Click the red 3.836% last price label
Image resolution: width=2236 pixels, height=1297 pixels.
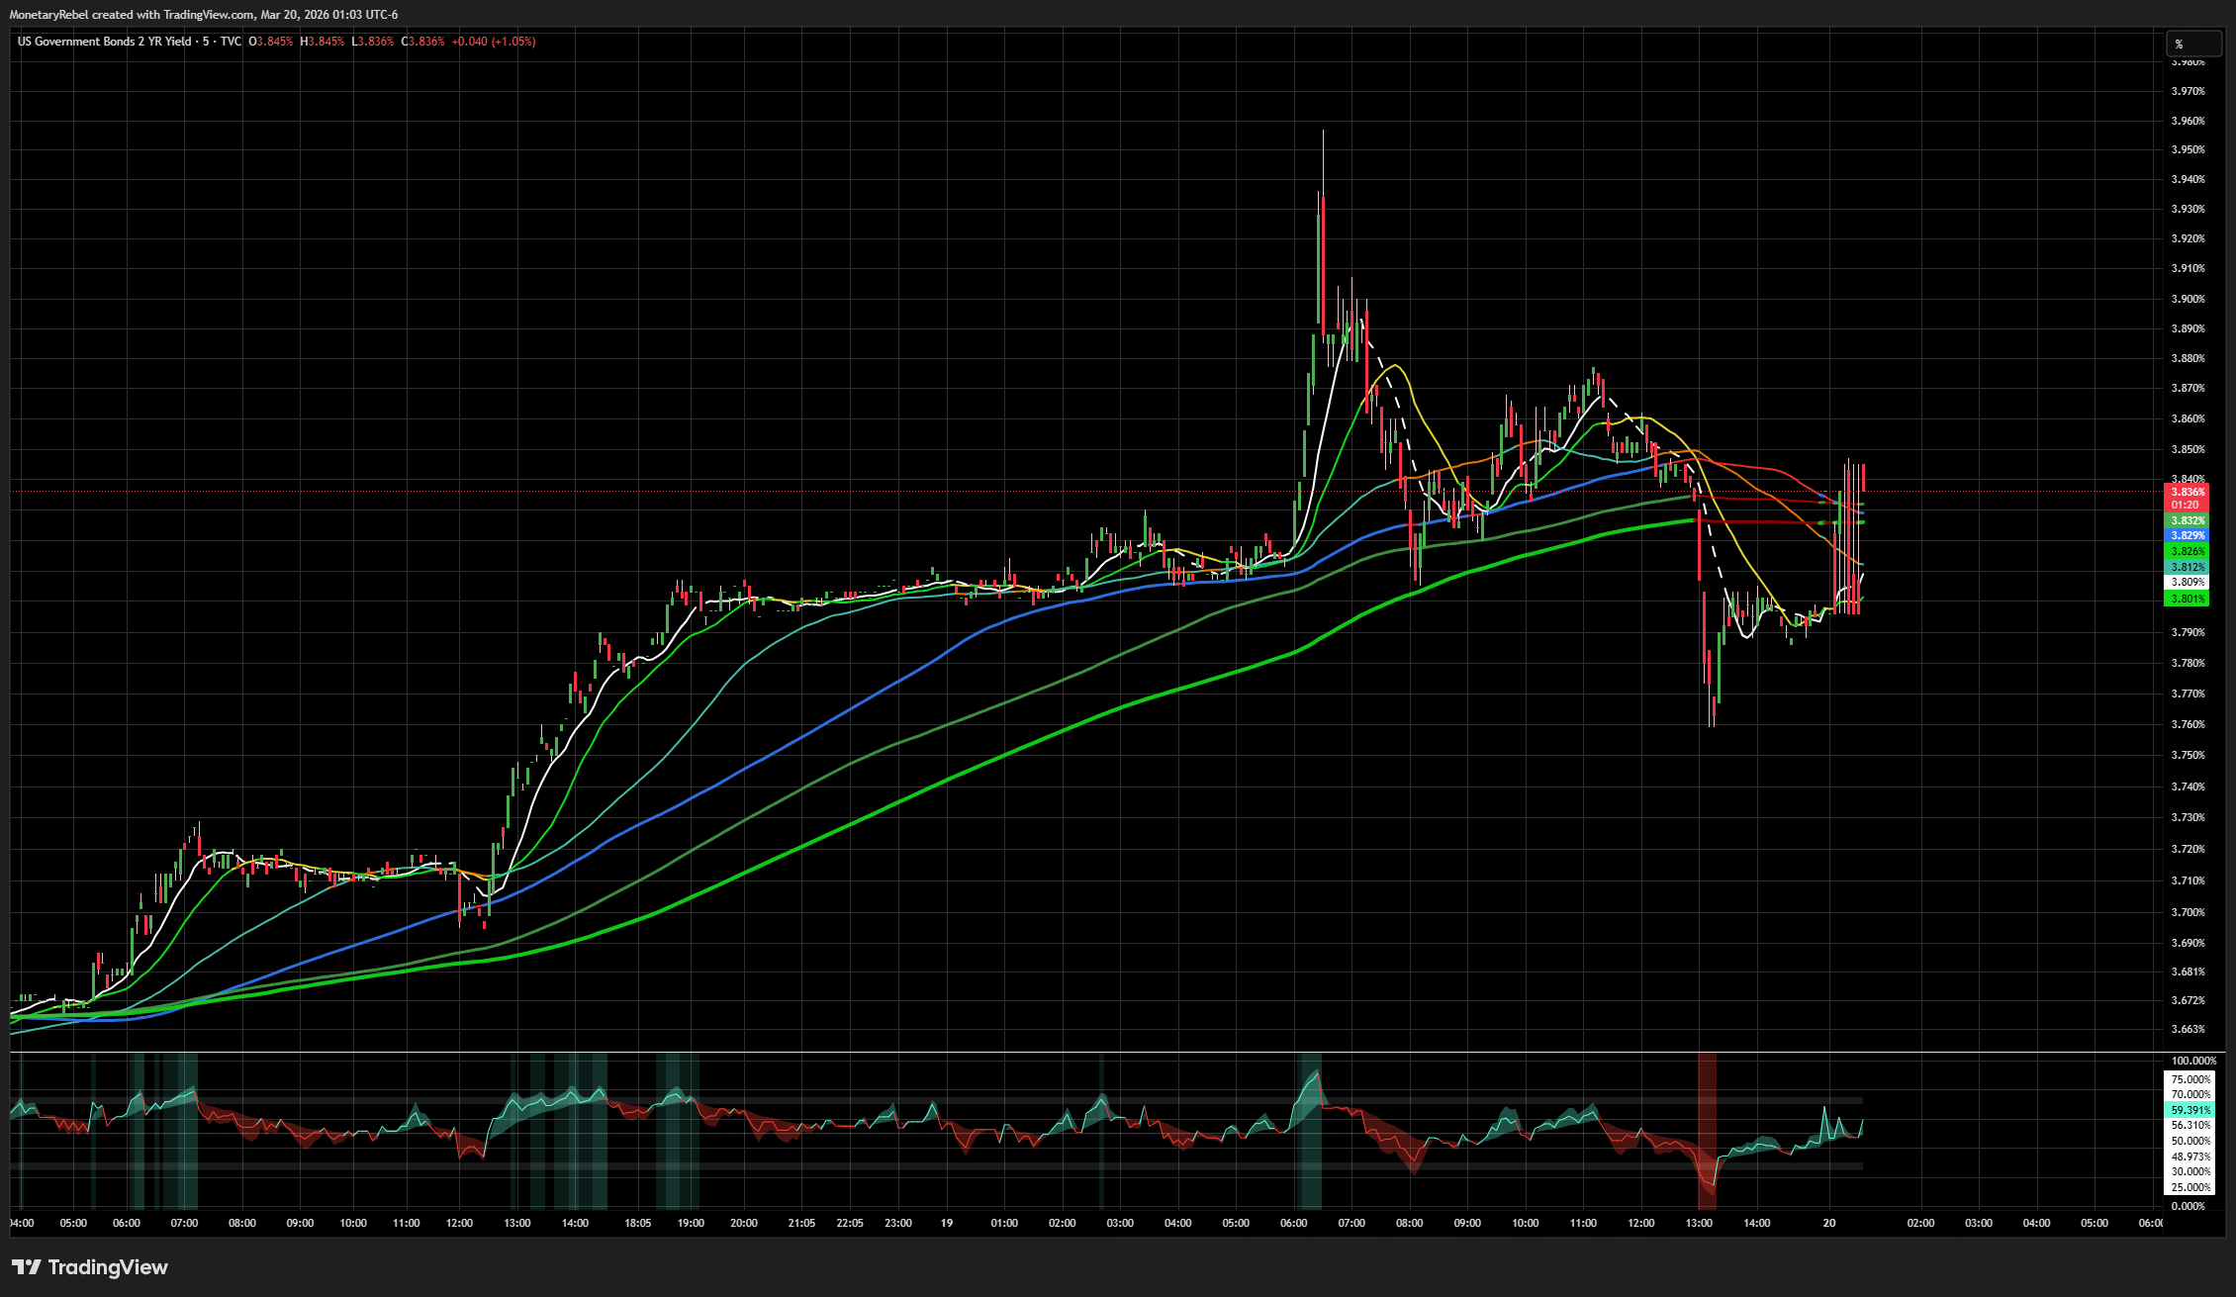pyautogui.click(x=2188, y=492)
